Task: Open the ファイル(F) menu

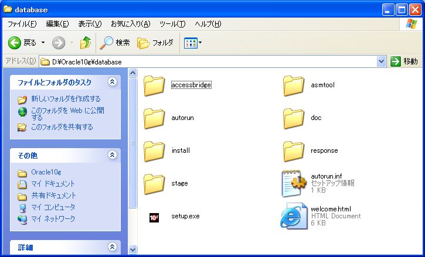Action: (22, 24)
